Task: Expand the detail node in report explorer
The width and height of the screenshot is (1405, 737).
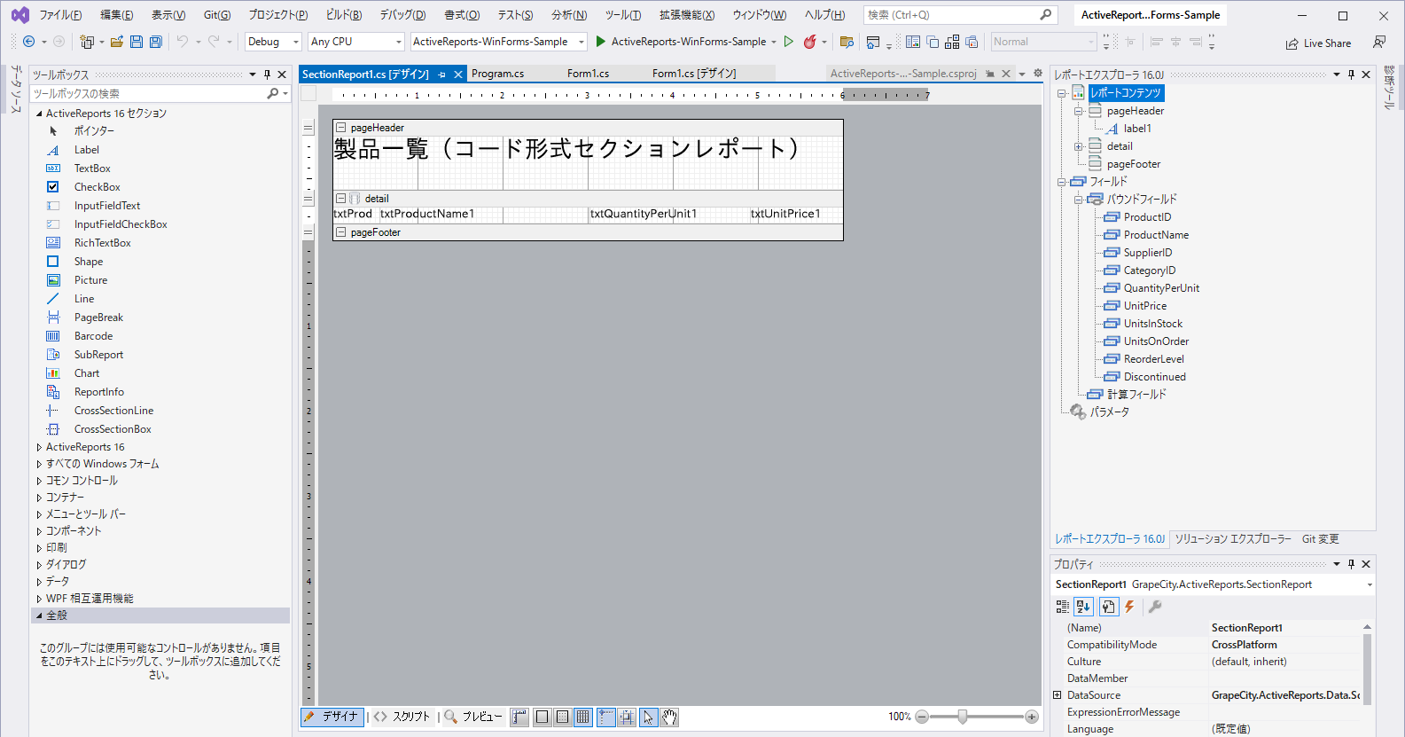Action: pos(1079,146)
